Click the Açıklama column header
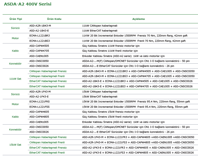Screen dimensions: 198x157 tap(139, 19)
